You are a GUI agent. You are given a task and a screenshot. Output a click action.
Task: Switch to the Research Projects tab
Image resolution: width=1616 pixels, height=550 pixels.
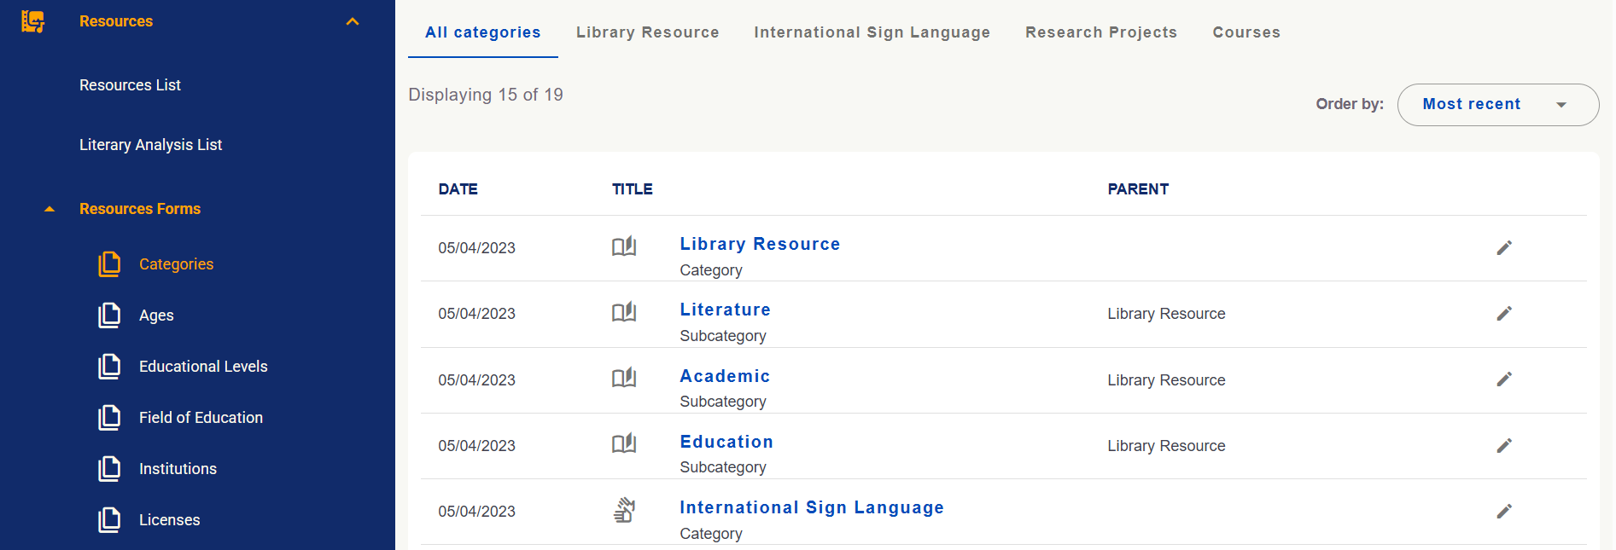[x=1101, y=32]
